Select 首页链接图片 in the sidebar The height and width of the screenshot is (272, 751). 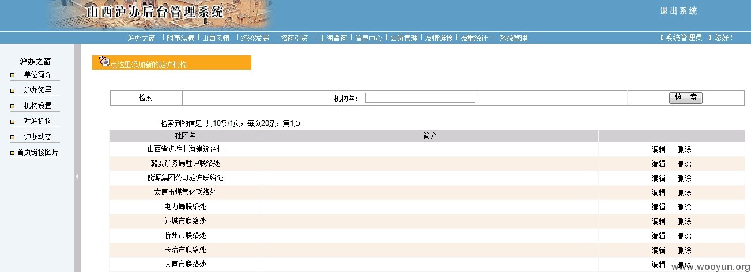37,153
